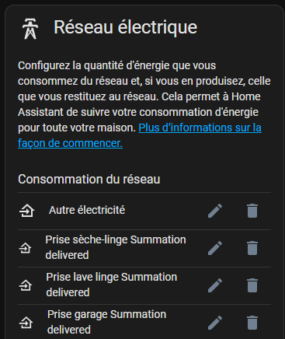Delete the Prise garage source

pos(252,323)
